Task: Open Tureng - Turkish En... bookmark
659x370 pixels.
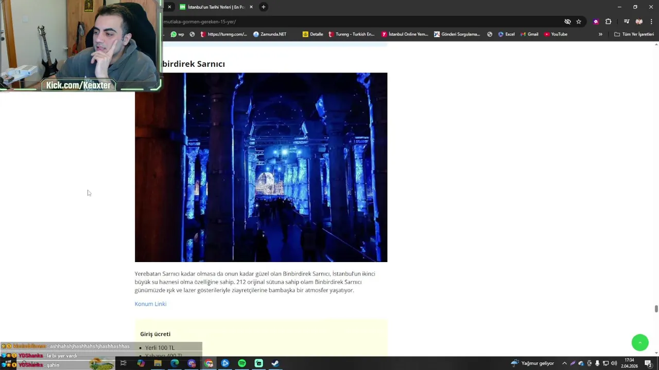Action: pyautogui.click(x=352, y=34)
